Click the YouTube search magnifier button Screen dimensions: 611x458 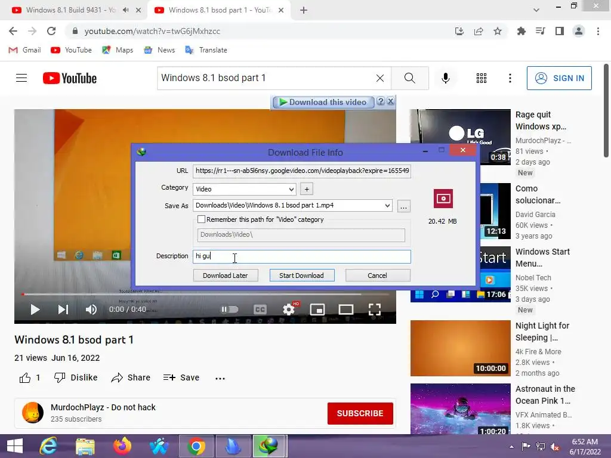pyautogui.click(x=409, y=78)
